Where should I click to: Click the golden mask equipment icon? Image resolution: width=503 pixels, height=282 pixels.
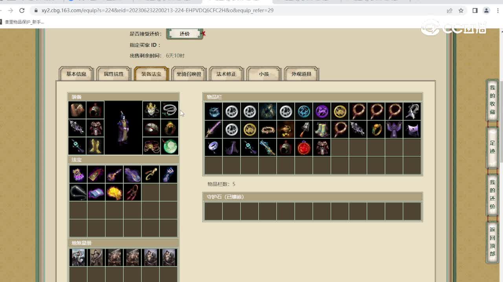151,110
